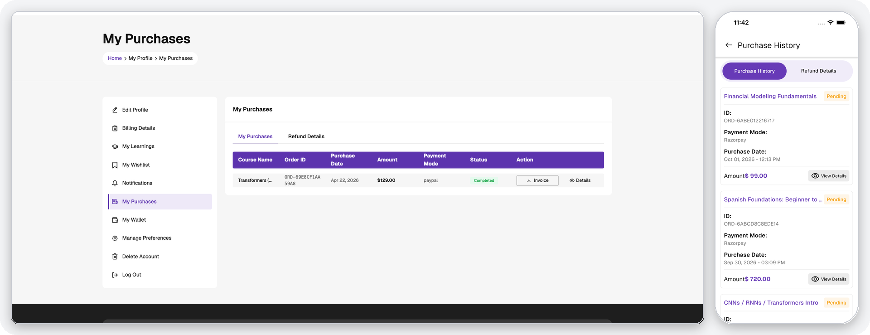
Task: Click the order ID ORD-69E8CF1AA59A8
Action: pos(302,180)
